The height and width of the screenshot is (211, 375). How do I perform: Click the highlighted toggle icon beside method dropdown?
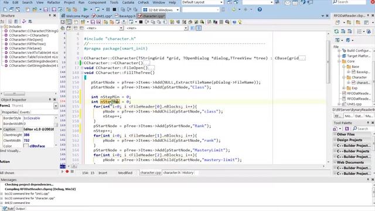click(x=199, y=28)
